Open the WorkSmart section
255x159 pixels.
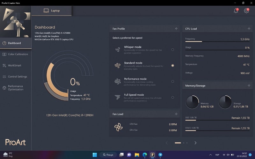[x=16, y=66]
